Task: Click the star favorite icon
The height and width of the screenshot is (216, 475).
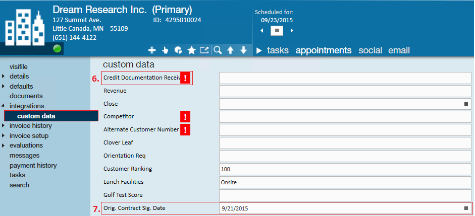Action: point(191,50)
